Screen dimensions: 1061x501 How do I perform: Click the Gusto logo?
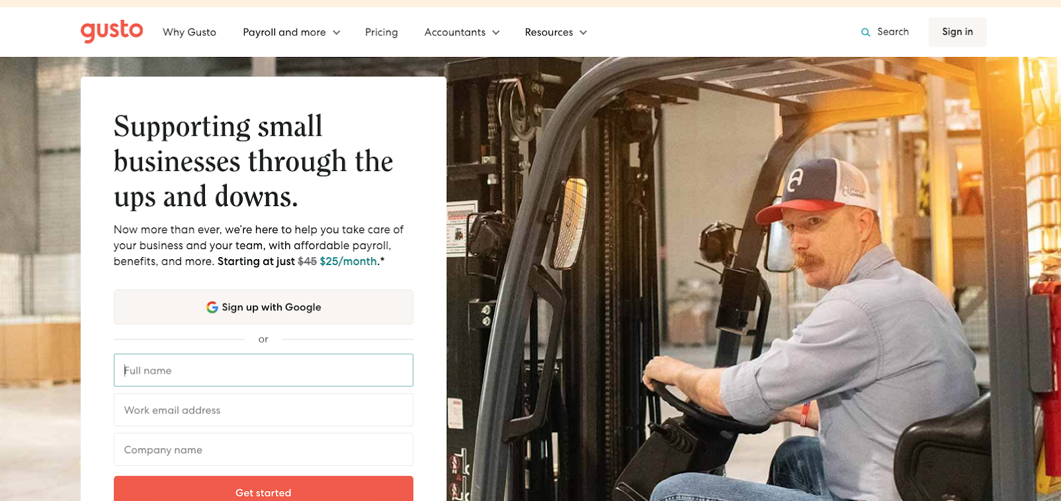111,31
